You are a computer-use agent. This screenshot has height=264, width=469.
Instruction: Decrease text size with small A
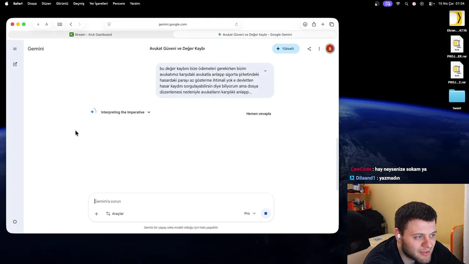coord(38,25)
